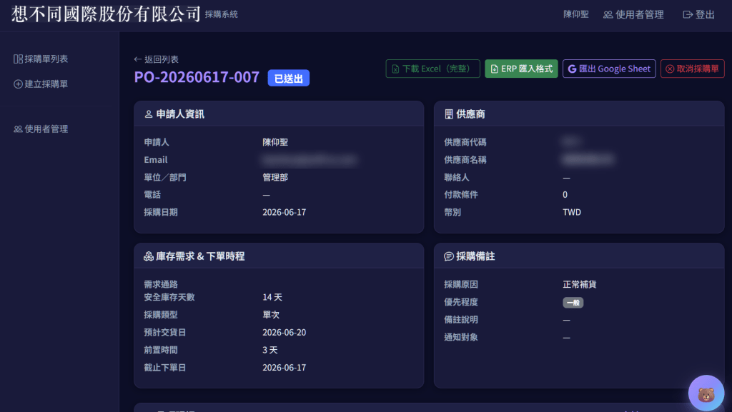Screen dimensions: 732x412
Task: Click 下載 Excel（完整）button
Action: pos(432,69)
